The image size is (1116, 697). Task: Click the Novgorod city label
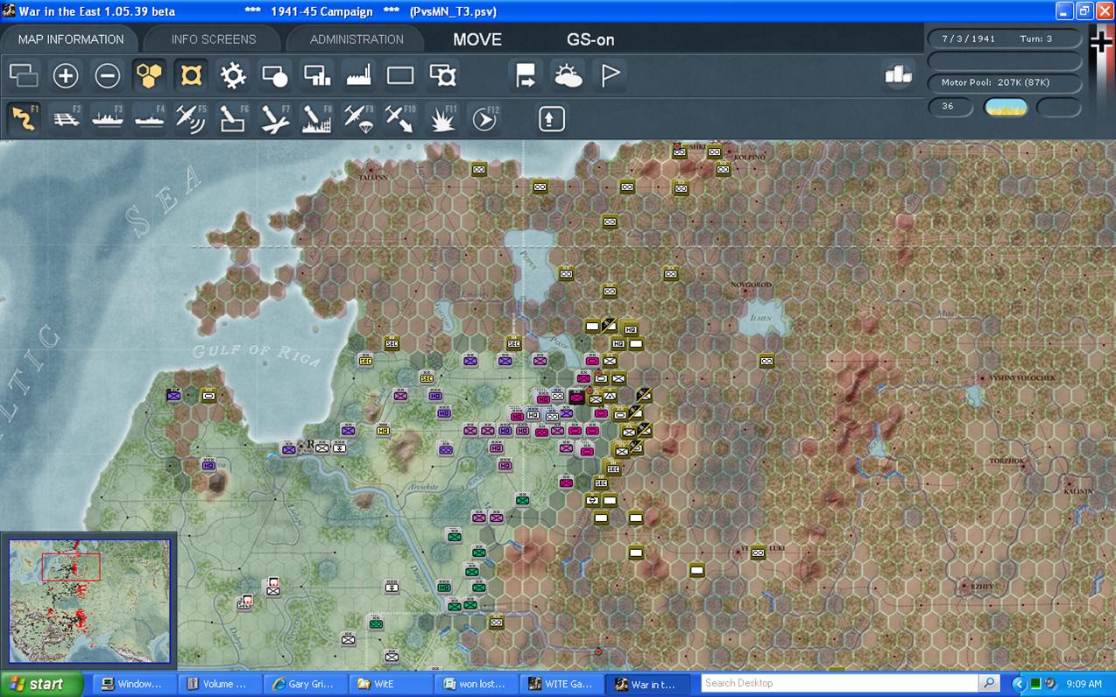pos(752,285)
